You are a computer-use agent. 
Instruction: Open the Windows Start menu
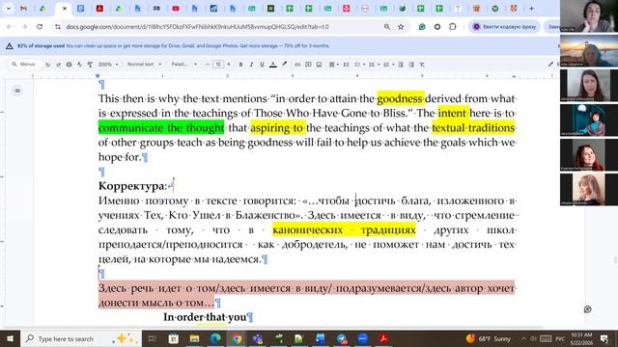[10, 338]
